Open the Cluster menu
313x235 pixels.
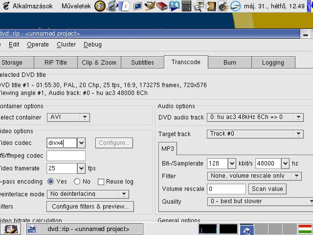click(x=66, y=45)
